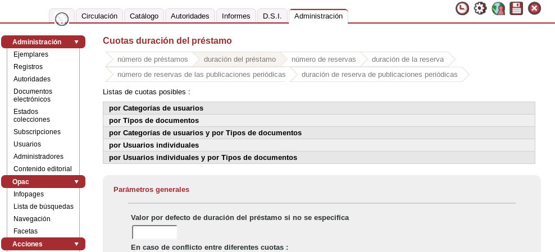Open the duración de la reserva step

click(407, 59)
